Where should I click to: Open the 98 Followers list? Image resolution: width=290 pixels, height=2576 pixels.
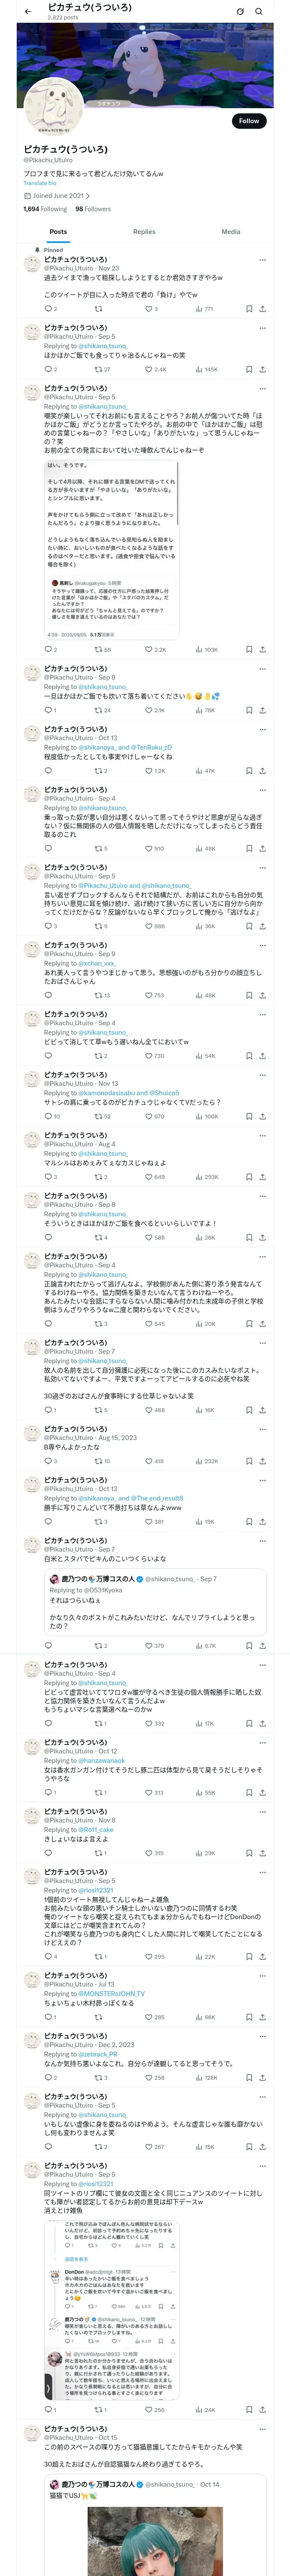[x=93, y=209]
